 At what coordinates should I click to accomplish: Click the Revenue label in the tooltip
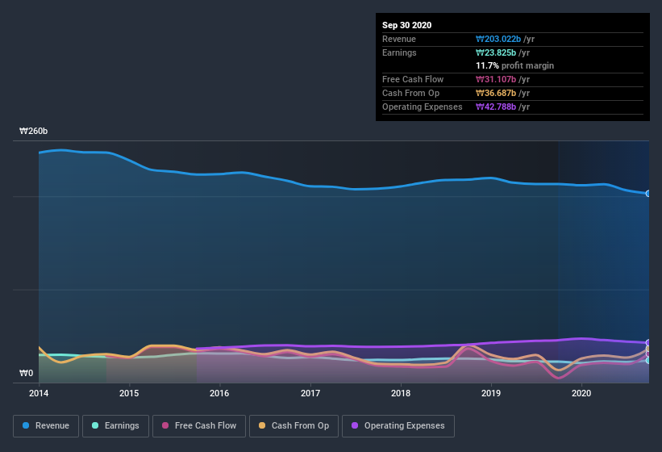click(399, 39)
